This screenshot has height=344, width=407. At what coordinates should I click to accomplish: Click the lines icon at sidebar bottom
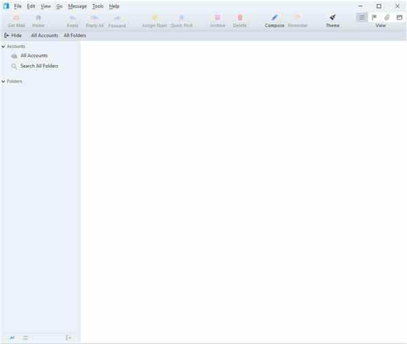click(25, 337)
